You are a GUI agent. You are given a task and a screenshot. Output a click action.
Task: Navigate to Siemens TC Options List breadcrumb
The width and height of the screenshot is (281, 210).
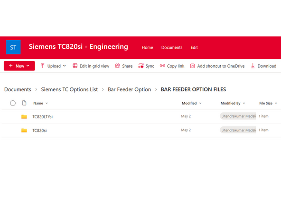click(x=69, y=89)
